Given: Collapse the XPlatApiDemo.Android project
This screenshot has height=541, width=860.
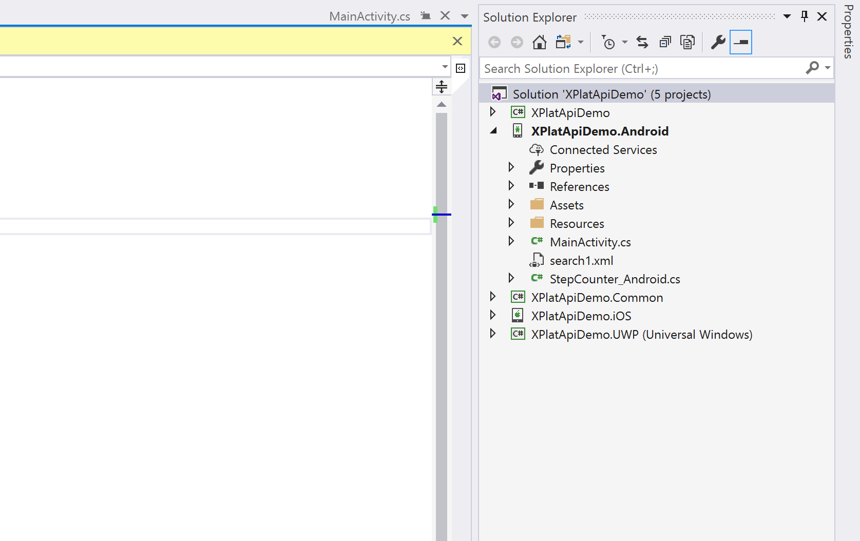Looking at the screenshot, I should point(494,130).
